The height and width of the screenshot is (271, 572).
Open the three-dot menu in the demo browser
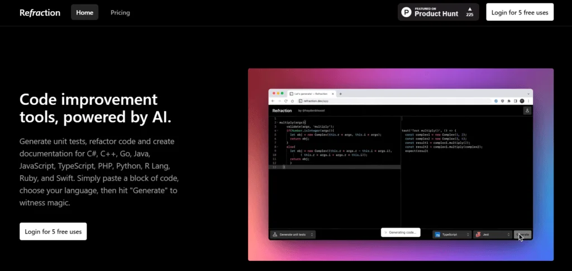click(x=528, y=101)
